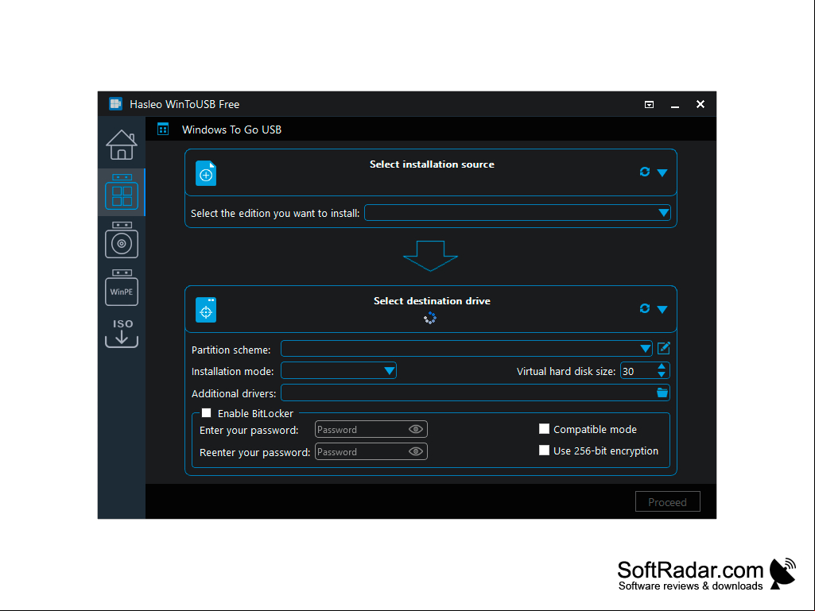Screen dimensions: 815x611
Task: Open the Home page sidebar icon
Action: coord(122,145)
